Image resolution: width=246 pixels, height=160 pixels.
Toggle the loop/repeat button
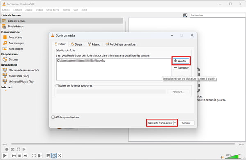point(54,155)
